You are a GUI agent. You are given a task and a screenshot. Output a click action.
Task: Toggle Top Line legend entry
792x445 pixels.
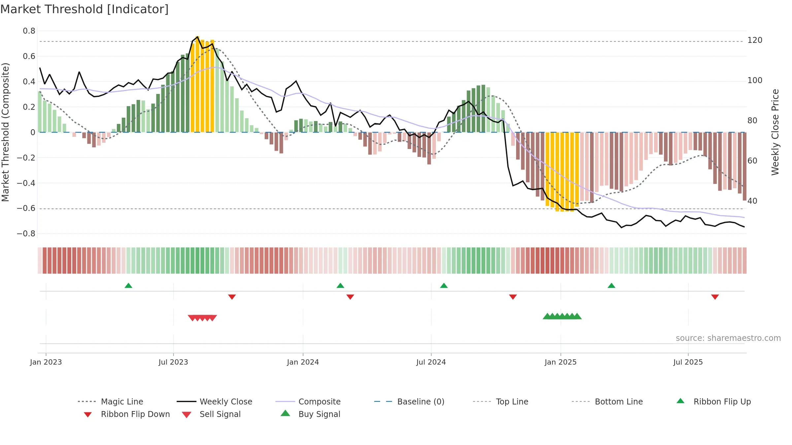[x=500, y=401]
